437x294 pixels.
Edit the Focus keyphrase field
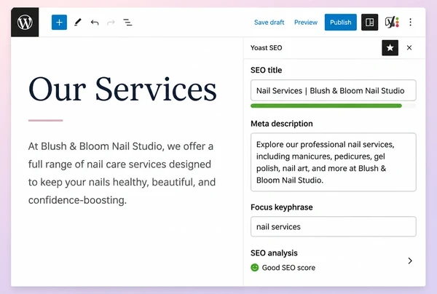(x=334, y=226)
